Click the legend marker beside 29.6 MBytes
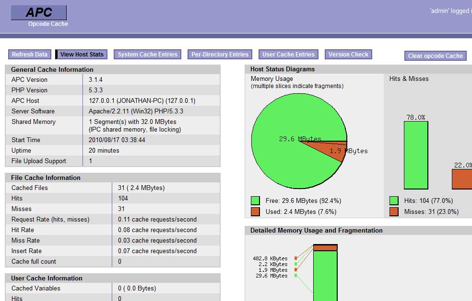This screenshot has height=301, width=472. click(x=296, y=275)
